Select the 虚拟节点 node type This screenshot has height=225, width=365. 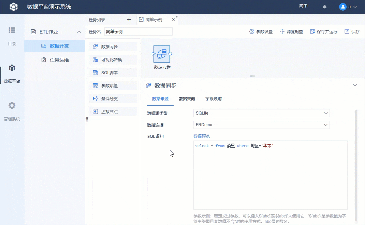pos(113,111)
